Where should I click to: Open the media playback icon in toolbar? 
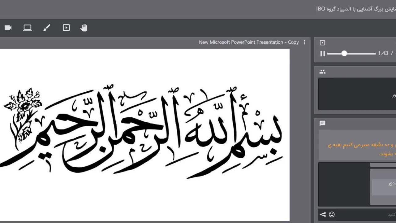(66, 28)
